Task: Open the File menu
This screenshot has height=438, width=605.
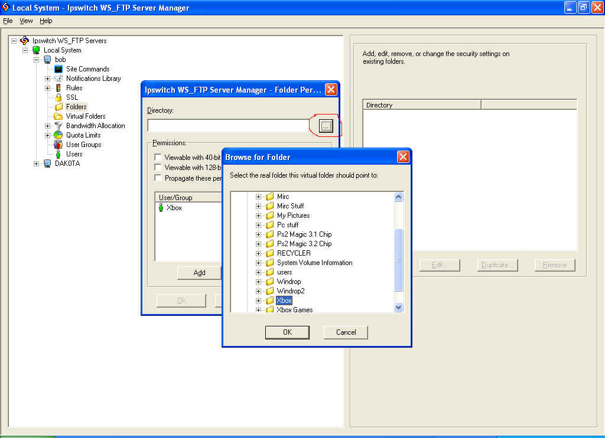Action: click(x=8, y=21)
